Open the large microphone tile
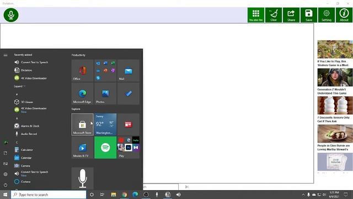 click(x=82, y=178)
